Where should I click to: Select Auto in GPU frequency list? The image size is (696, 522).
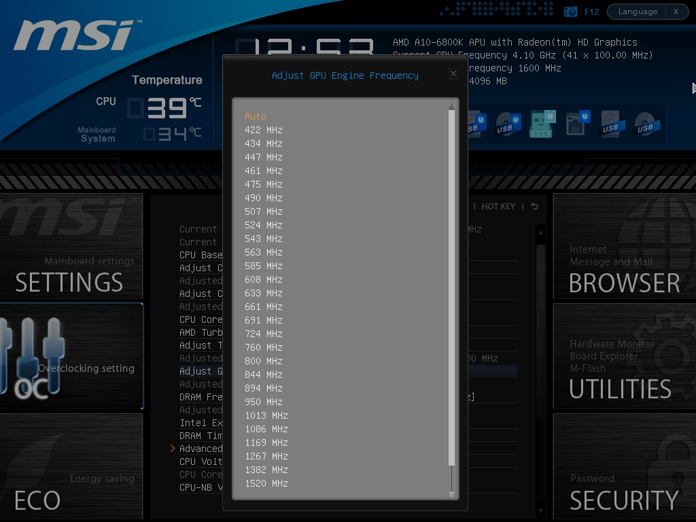click(256, 116)
